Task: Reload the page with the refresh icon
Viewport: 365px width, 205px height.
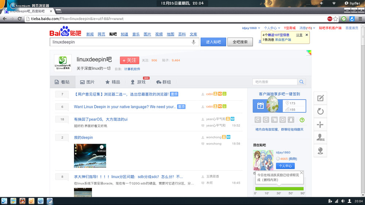Action: [20, 19]
